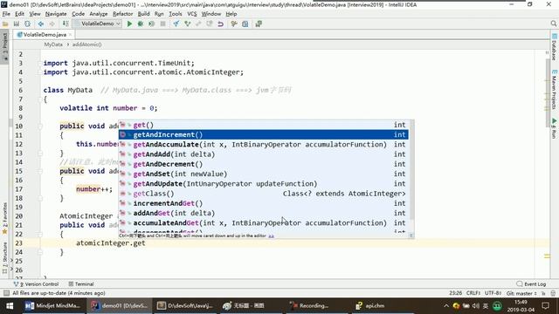Open the Git: master branch widget

coord(521,293)
